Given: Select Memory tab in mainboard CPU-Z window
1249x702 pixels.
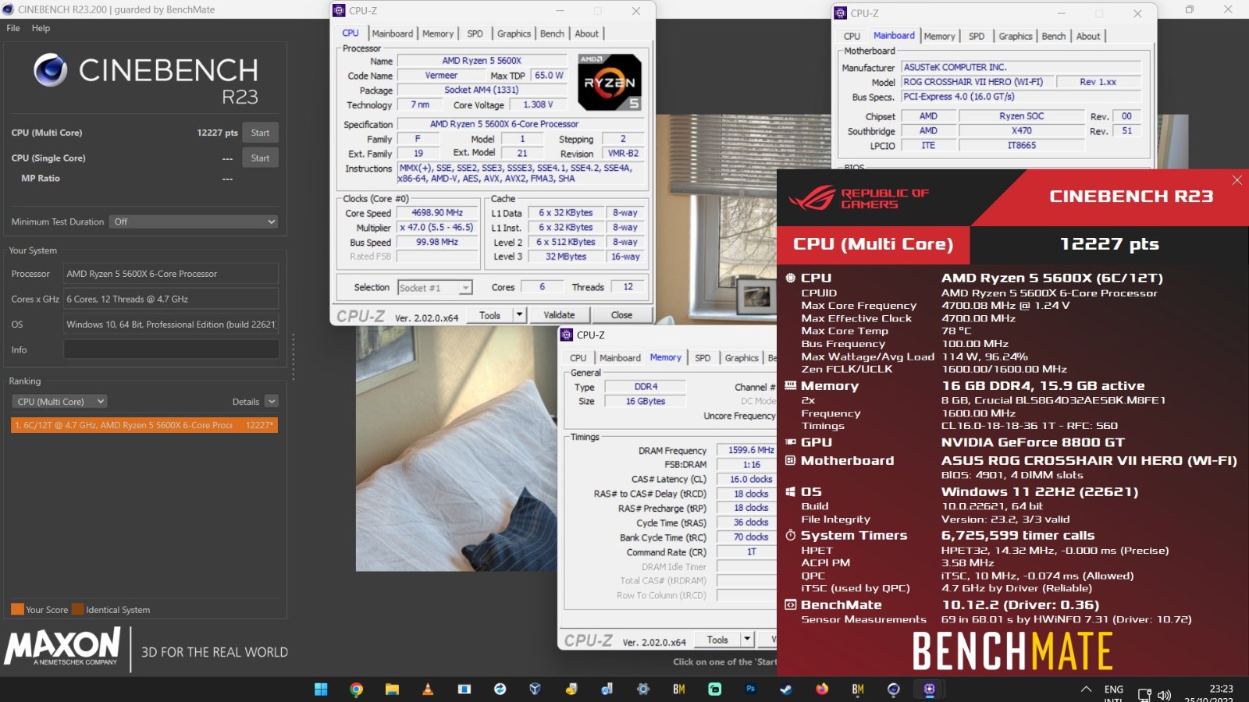Looking at the screenshot, I should (939, 36).
